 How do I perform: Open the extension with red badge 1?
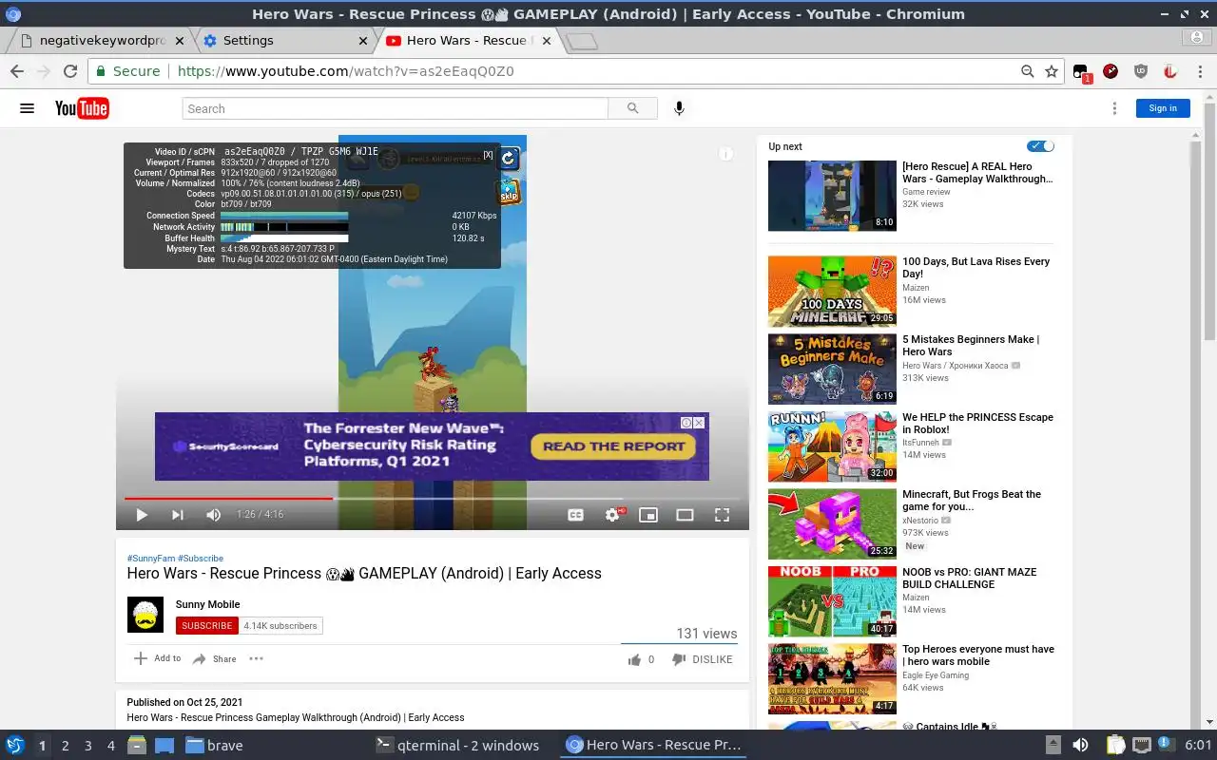(x=1081, y=72)
